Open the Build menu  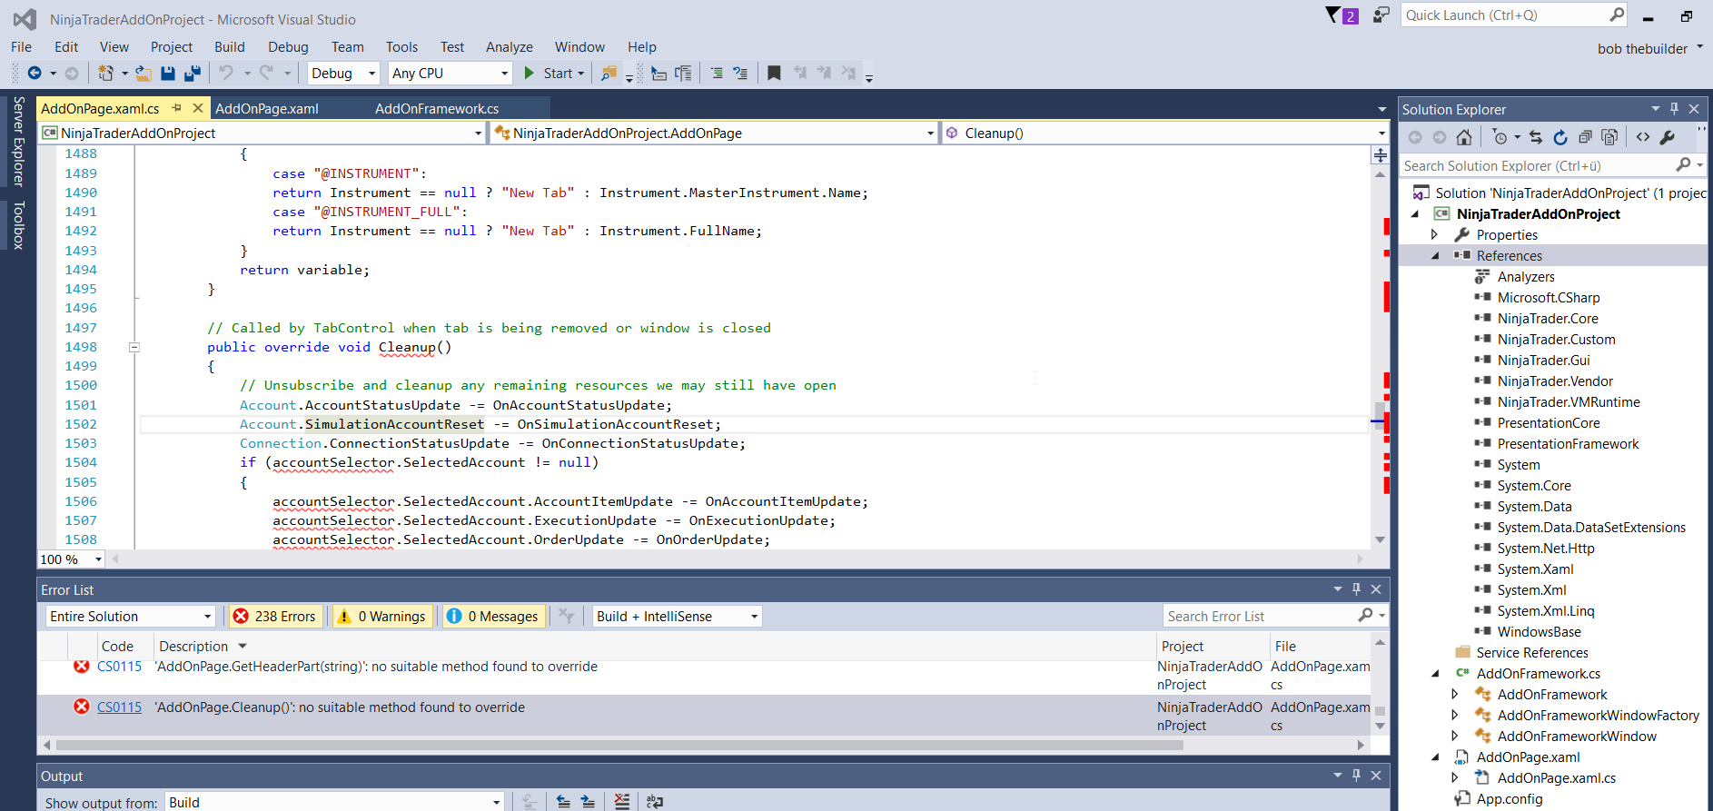click(x=229, y=47)
